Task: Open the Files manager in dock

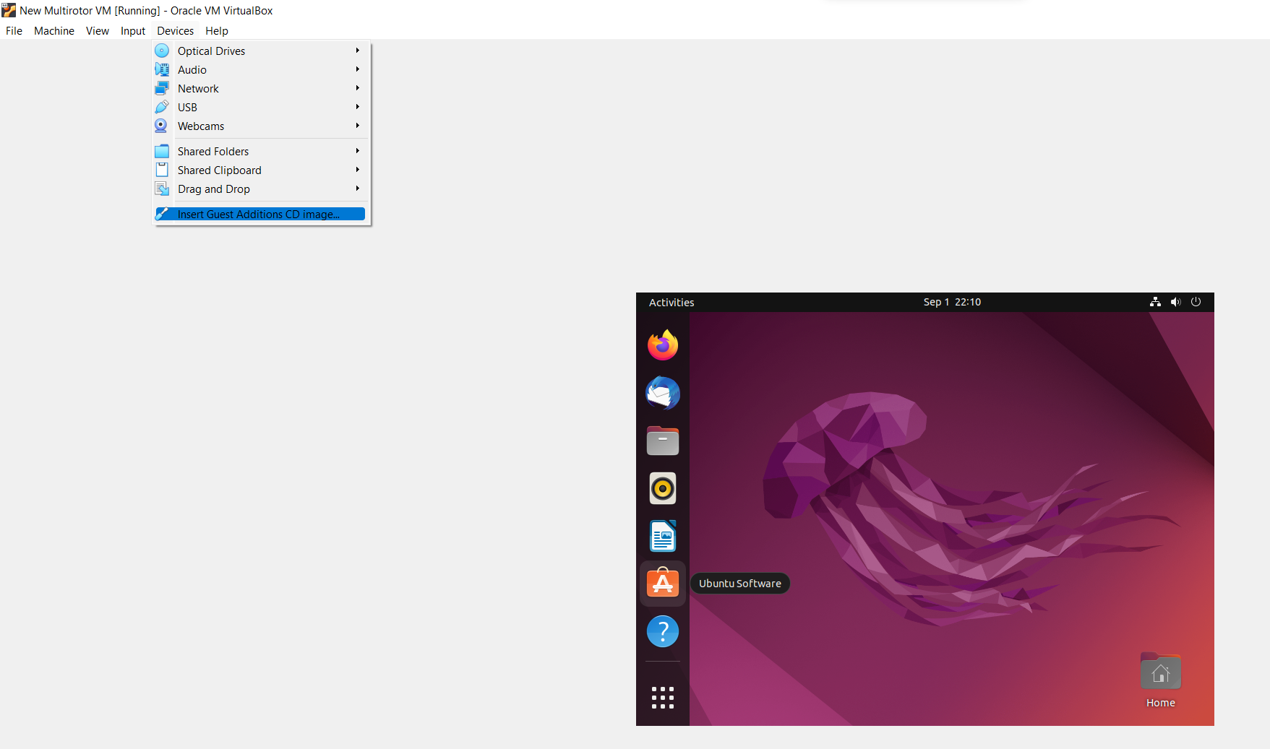Action: [663, 441]
